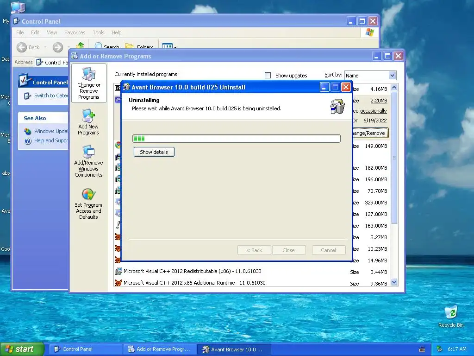Click the Help and Support question icon
Viewport: 474px width, 356px height.
point(28,141)
